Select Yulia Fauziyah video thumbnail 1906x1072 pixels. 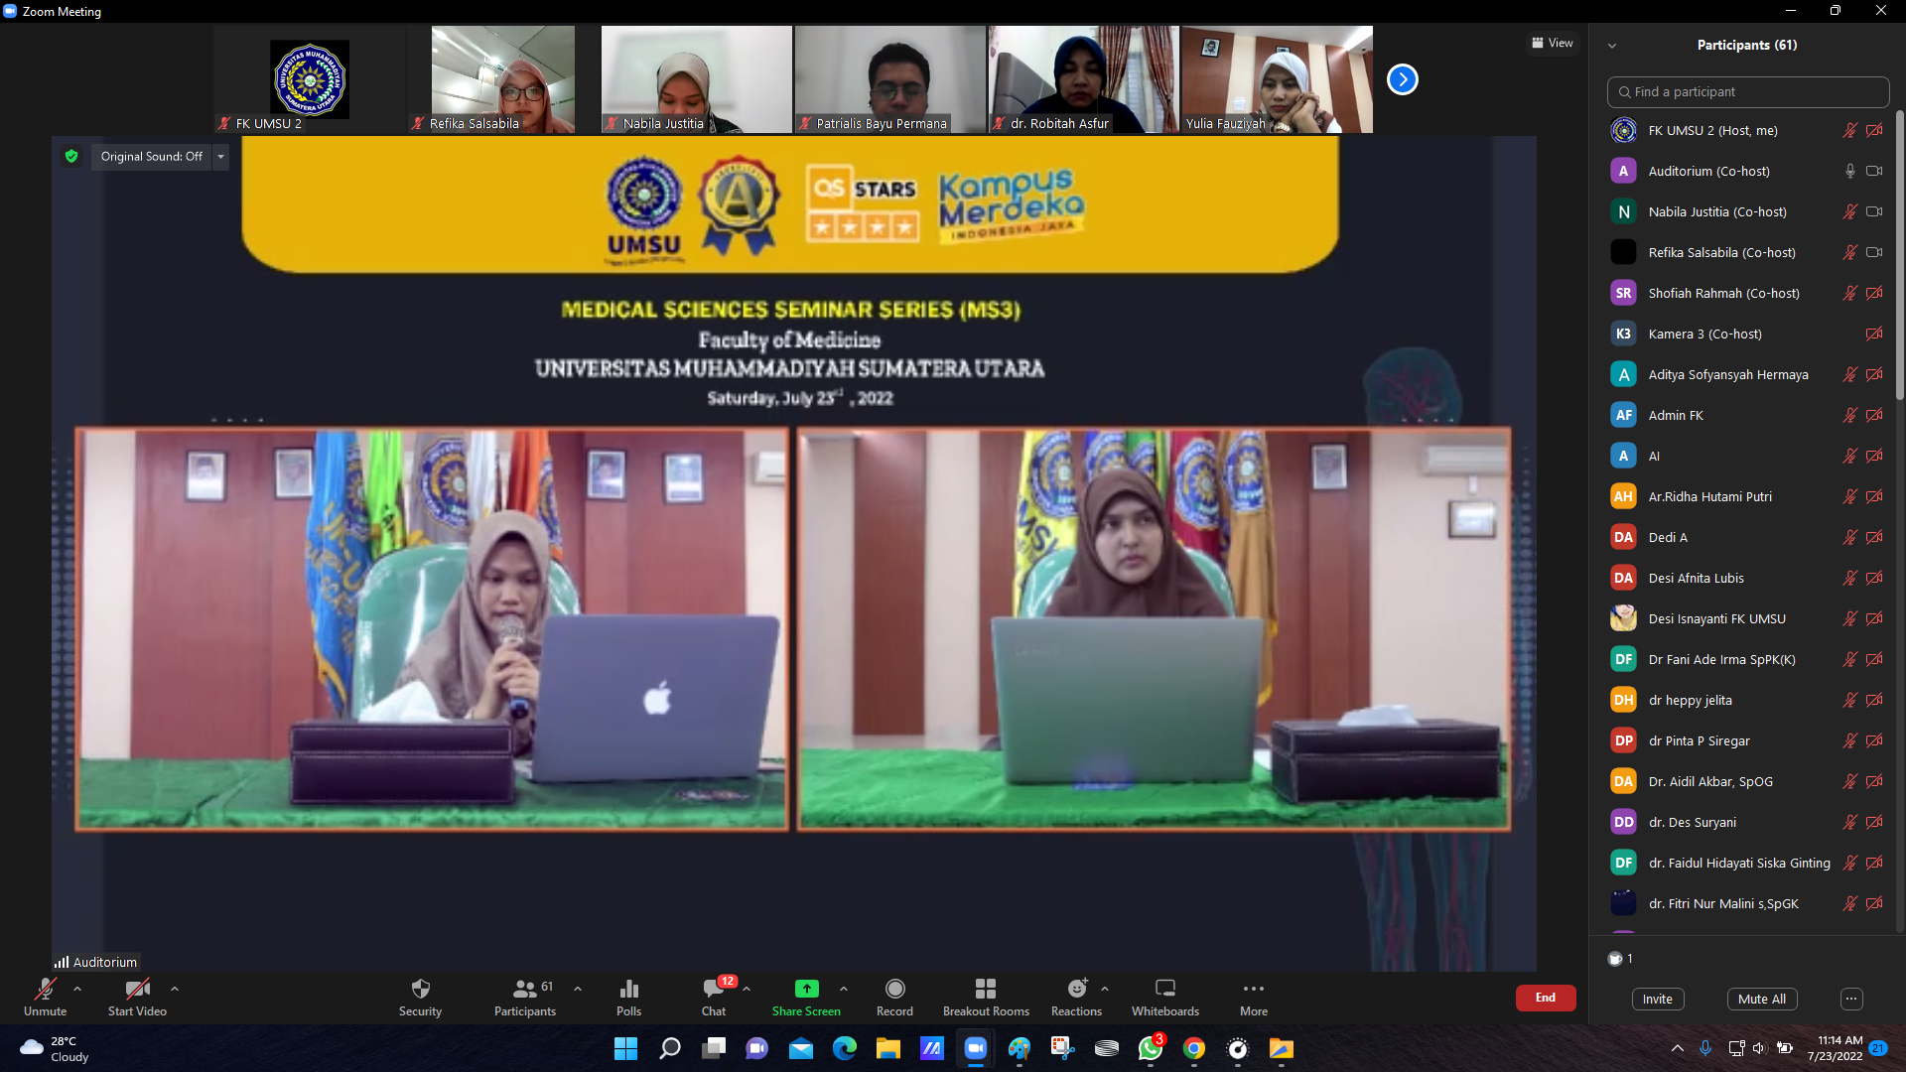(1277, 79)
